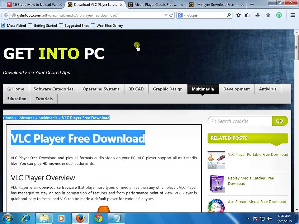Open Replay Media Catcher Free Download link

click(x=251, y=181)
